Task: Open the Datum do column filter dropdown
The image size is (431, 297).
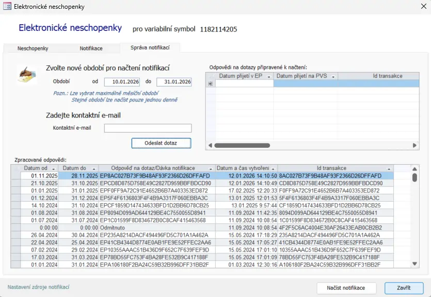Action: click(x=95, y=169)
